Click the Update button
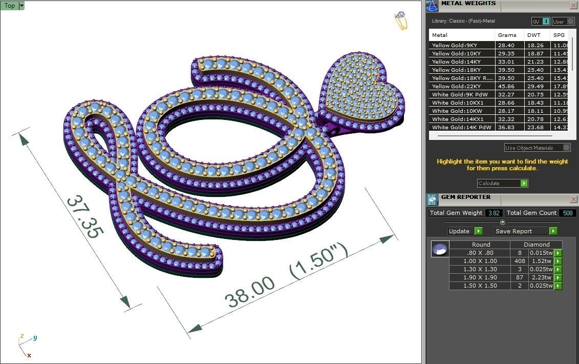The height and width of the screenshot is (364, 579). (465, 231)
